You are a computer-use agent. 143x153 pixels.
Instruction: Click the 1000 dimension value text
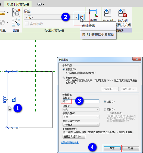5,99
